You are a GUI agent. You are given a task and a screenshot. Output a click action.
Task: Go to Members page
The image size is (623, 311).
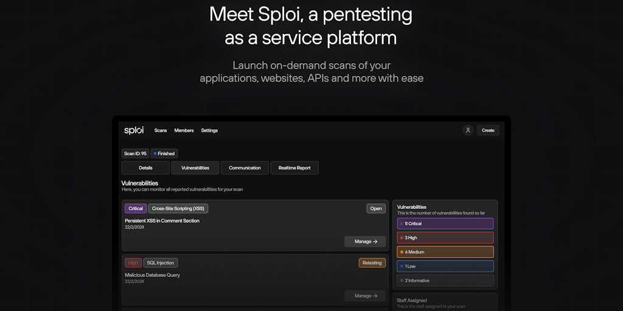tap(184, 131)
